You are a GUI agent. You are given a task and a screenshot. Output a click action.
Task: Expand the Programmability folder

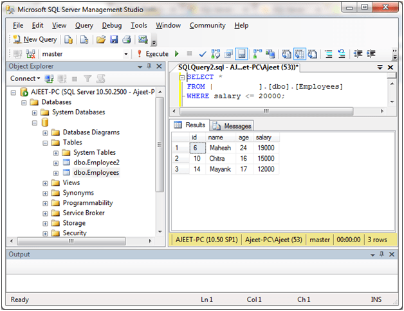tap(46, 203)
